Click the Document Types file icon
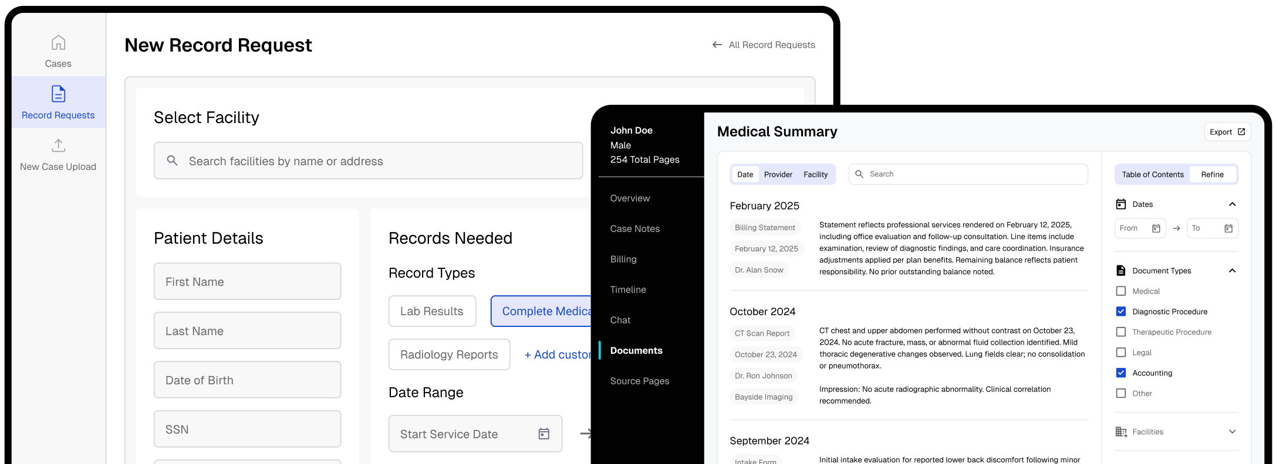The width and height of the screenshot is (1276, 464). point(1121,270)
